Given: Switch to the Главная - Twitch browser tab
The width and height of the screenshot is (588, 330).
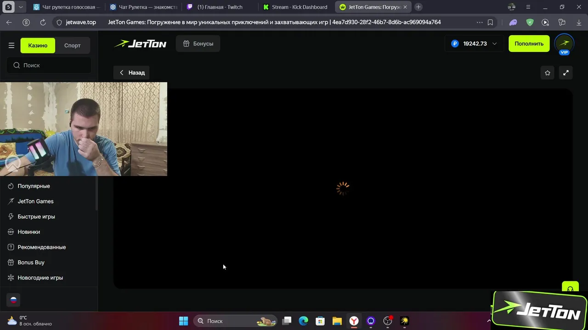Looking at the screenshot, I should (x=220, y=7).
